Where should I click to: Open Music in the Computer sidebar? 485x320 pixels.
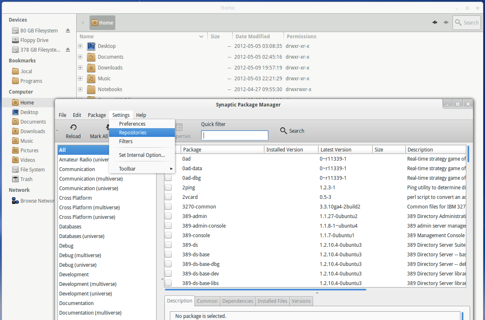[22, 141]
